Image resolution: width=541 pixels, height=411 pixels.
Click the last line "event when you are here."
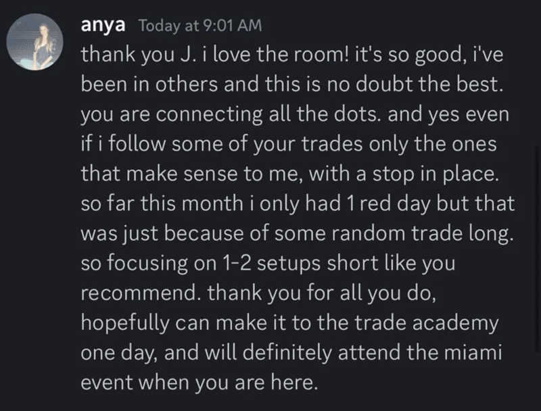point(199,383)
